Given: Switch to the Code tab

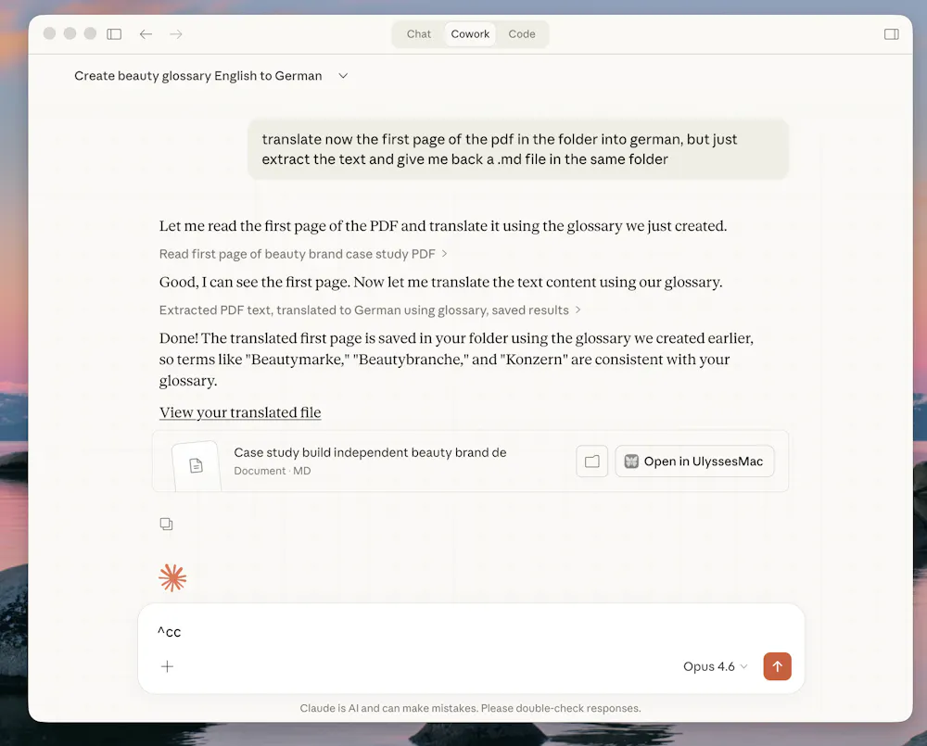Looking at the screenshot, I should point(521,34).
